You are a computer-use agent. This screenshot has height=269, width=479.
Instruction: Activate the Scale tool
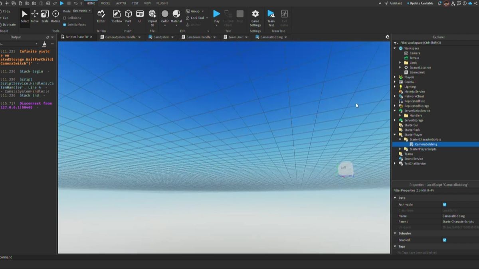pyautogui.click(x=45, y=16)
